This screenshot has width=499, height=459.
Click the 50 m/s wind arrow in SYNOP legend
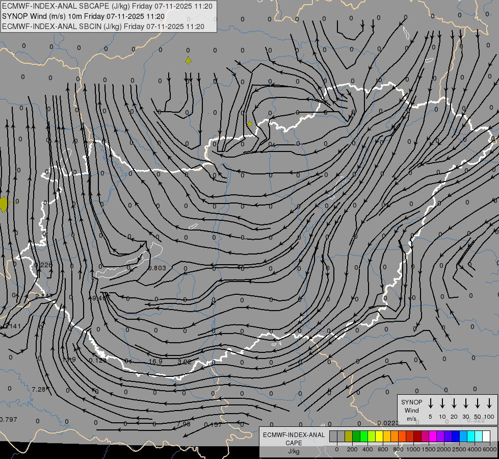(478, 403)
